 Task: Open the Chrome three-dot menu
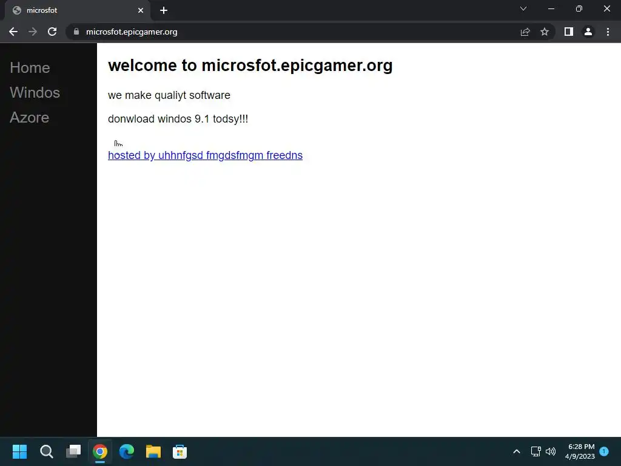click(x=608, y=32)
